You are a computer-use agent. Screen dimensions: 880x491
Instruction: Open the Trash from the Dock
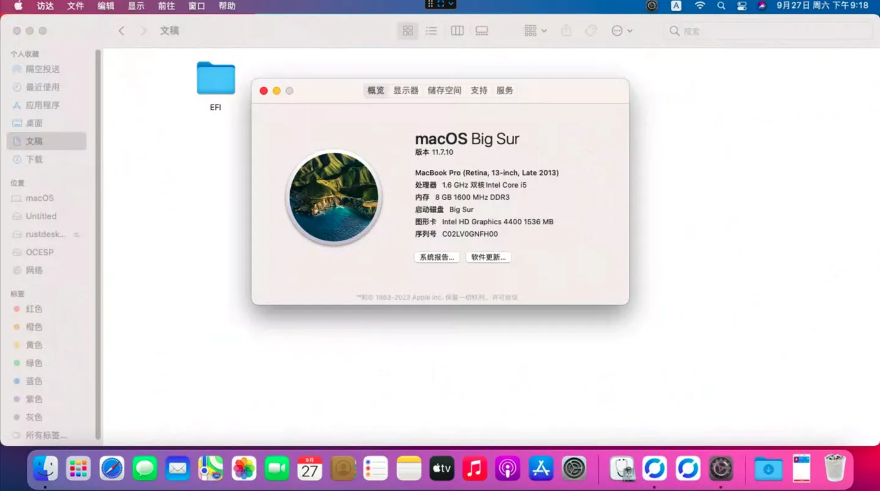click(834, 468)
